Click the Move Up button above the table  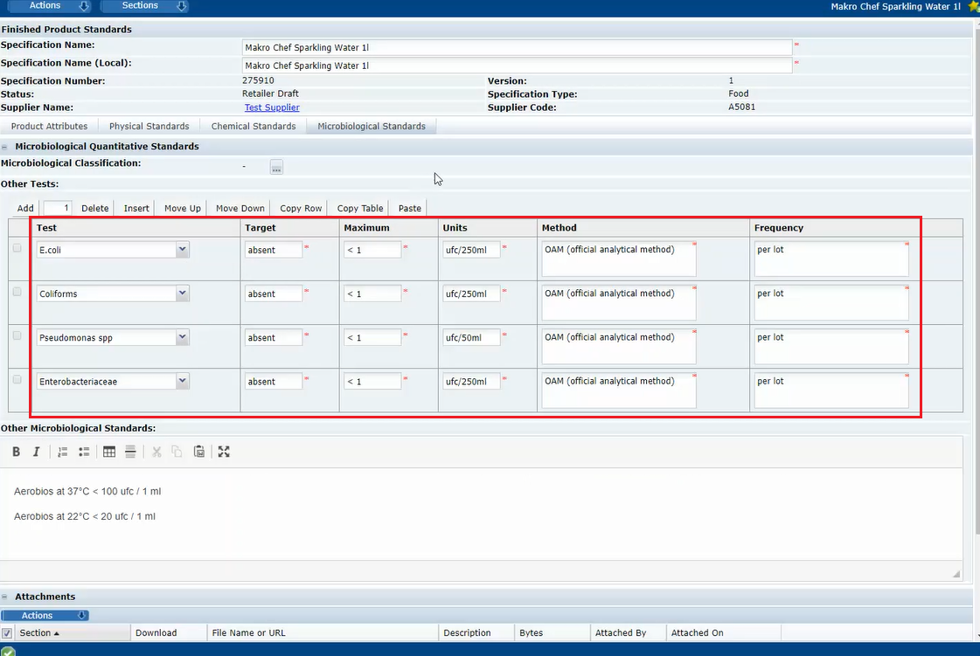pyautogui.click(x=182, y=208)
